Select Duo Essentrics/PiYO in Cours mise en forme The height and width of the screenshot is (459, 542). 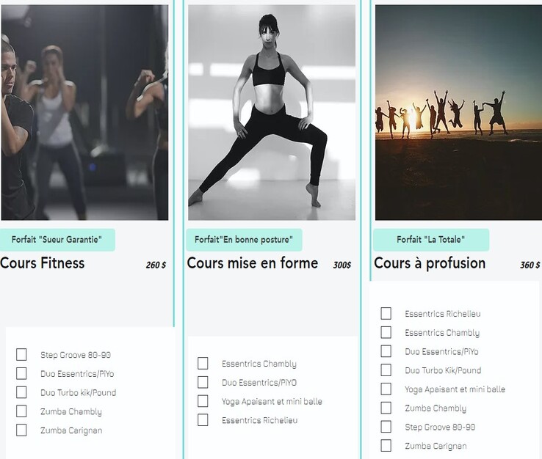[x=203, y=383]
